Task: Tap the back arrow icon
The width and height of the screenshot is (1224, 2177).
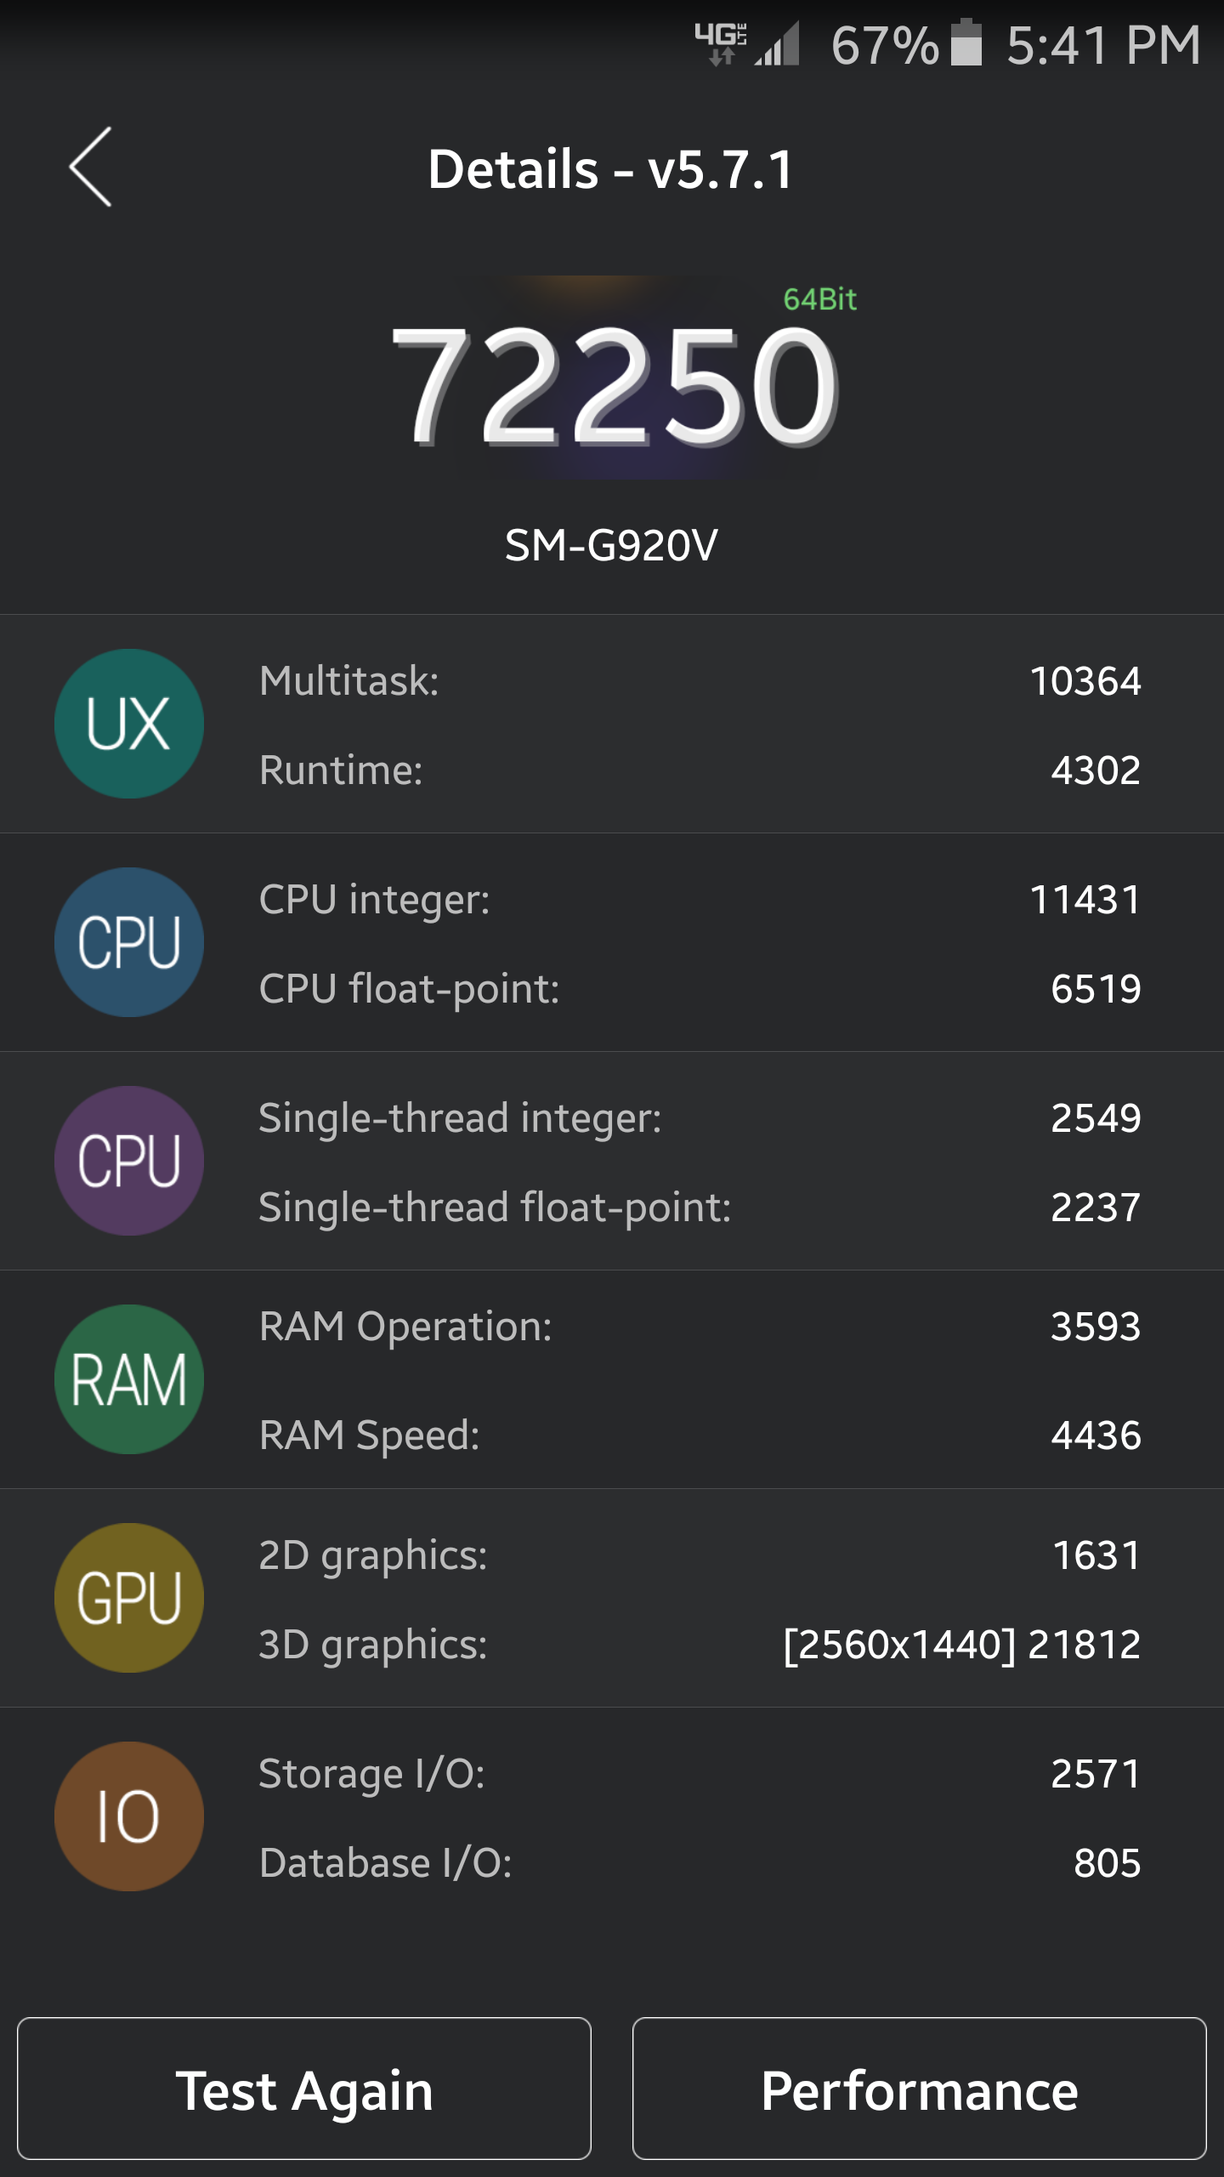Action: [x=90, y=167]
